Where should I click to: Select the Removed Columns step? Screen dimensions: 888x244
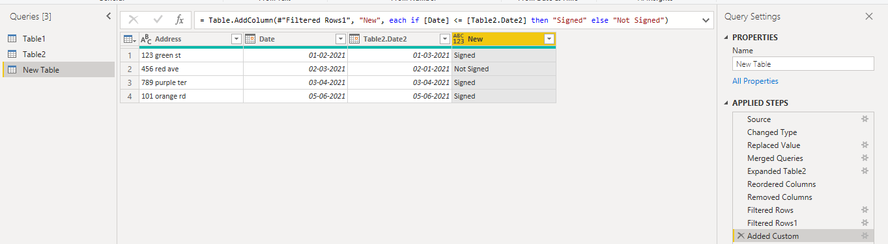[803, 197]
